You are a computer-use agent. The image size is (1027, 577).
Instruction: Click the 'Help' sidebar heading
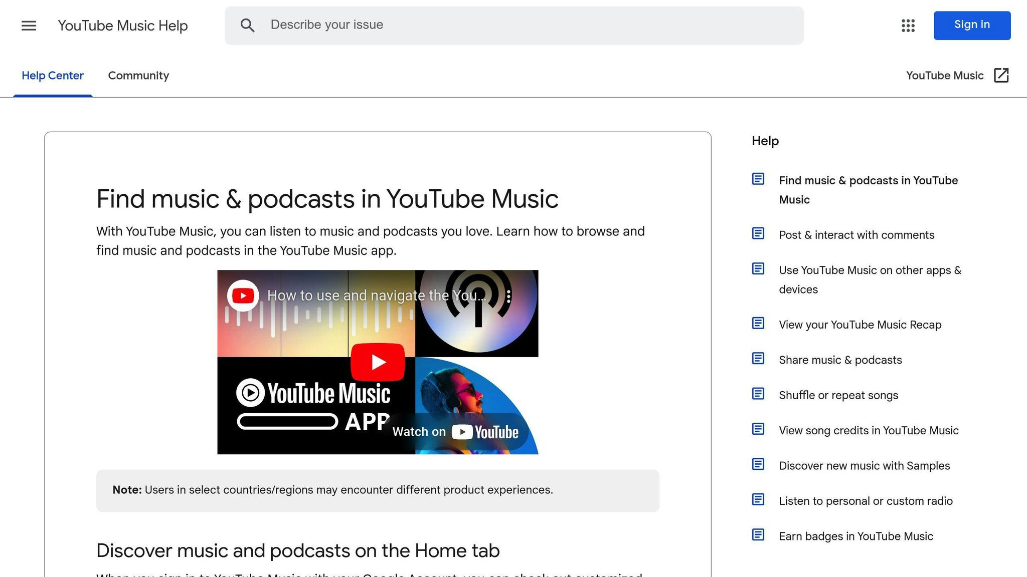tap(765, 141)
